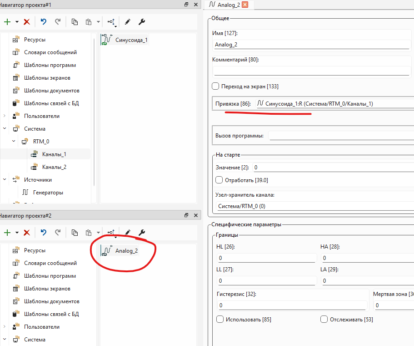414x346 pixels.
Task: Click Узел-хранитель канала field
Action: tap(315, 206)
